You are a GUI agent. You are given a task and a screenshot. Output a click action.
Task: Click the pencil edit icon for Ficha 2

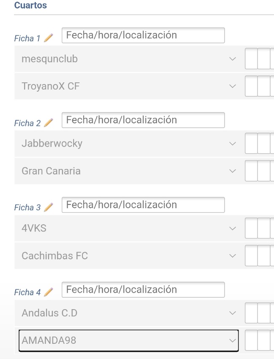(48, 123)
